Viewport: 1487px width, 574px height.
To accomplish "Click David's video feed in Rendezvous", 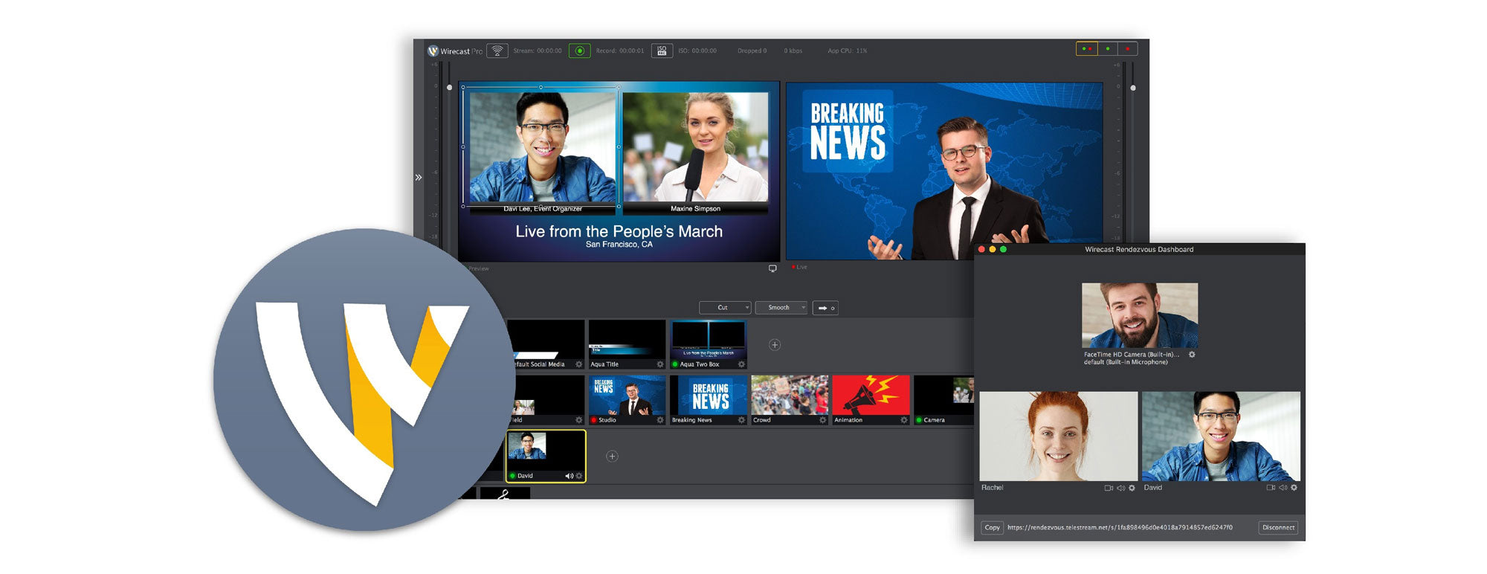I will coord(1221,436).
